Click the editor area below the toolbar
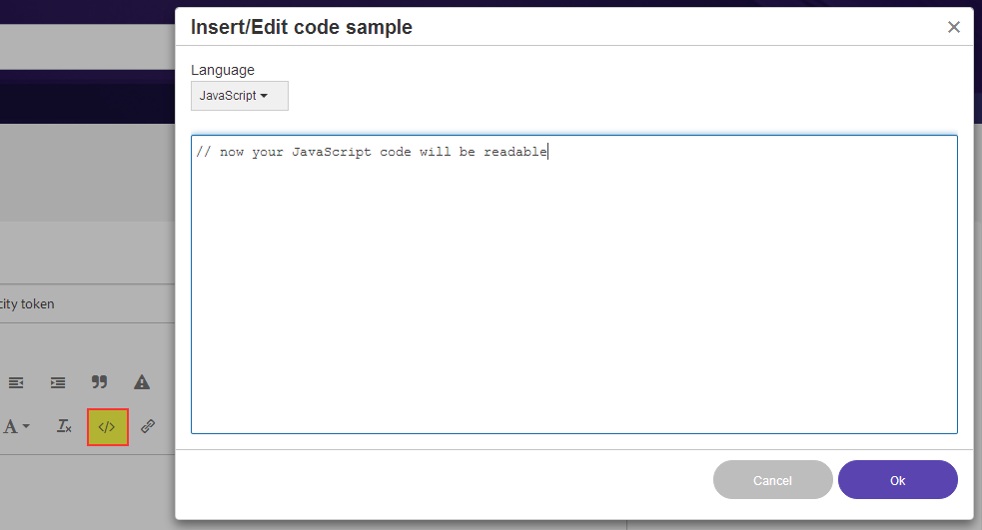Screen dimensions: 982x530 point(80,489)
